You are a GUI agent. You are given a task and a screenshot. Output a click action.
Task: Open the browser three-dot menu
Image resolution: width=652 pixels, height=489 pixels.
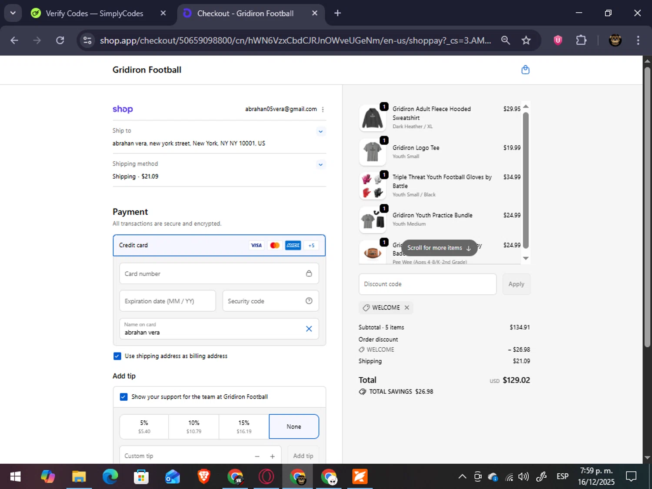click(638, 40)
